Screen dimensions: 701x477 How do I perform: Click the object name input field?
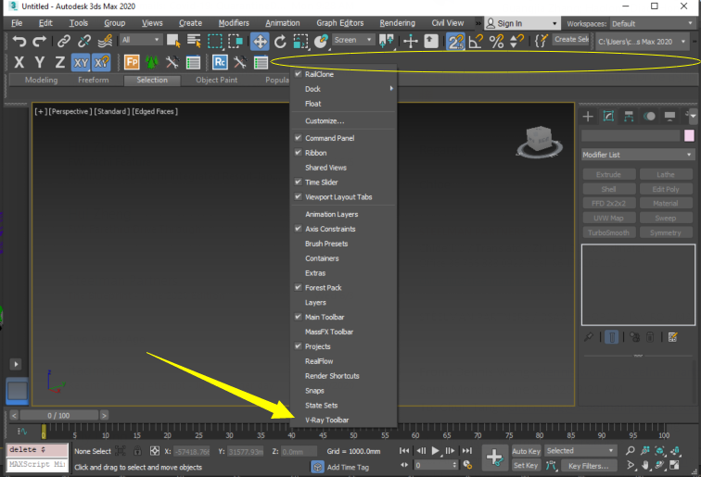pos(631,136)
